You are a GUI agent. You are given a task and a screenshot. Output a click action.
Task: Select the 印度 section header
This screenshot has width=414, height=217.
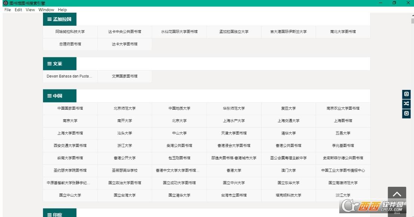(60, 213)
